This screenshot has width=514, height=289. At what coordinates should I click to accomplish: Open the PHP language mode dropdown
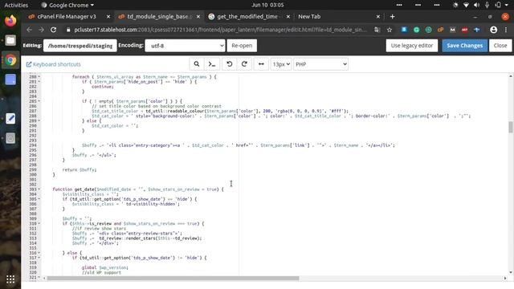tap(320, 64)
